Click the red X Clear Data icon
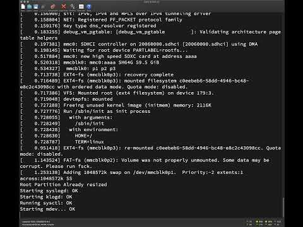303x227 pixels. click(64, 7)
